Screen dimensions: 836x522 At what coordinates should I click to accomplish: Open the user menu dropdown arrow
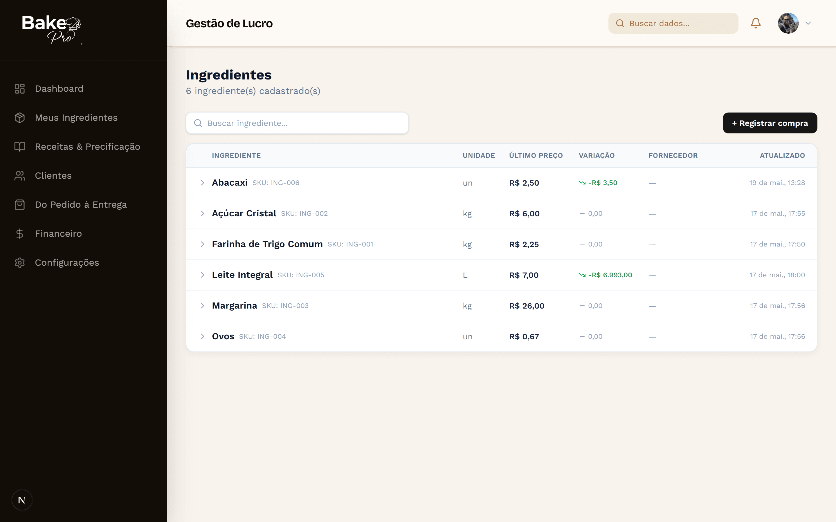click(808, 23)
